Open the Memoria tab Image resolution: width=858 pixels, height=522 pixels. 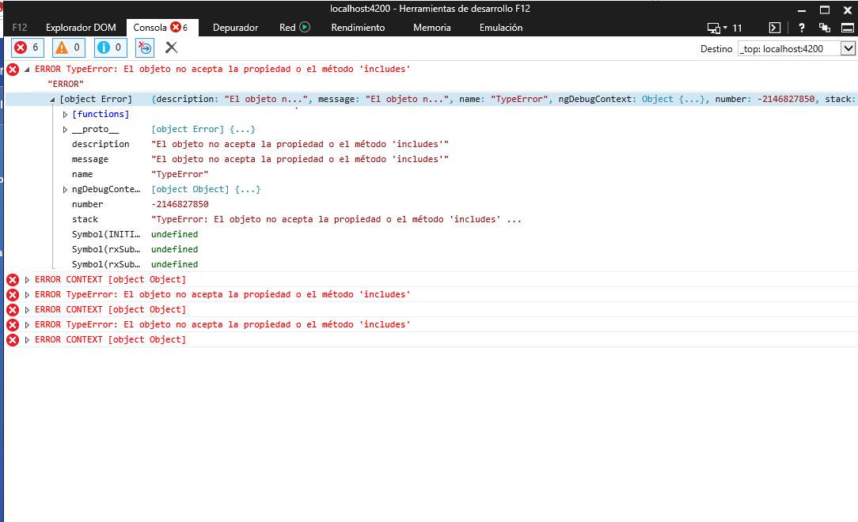click(431, 28)
